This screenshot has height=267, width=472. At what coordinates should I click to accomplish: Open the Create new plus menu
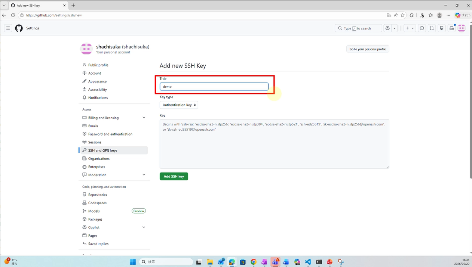click(410, 28)
